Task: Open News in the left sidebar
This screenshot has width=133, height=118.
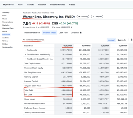Action: [4, 16]
